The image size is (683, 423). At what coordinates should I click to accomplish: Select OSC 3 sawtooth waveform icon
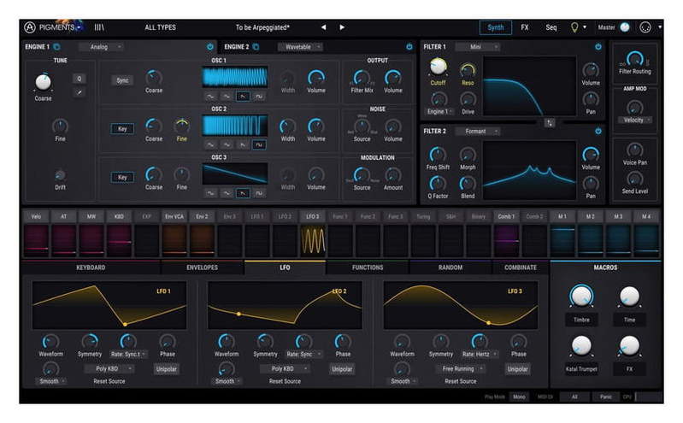[243, 193]
